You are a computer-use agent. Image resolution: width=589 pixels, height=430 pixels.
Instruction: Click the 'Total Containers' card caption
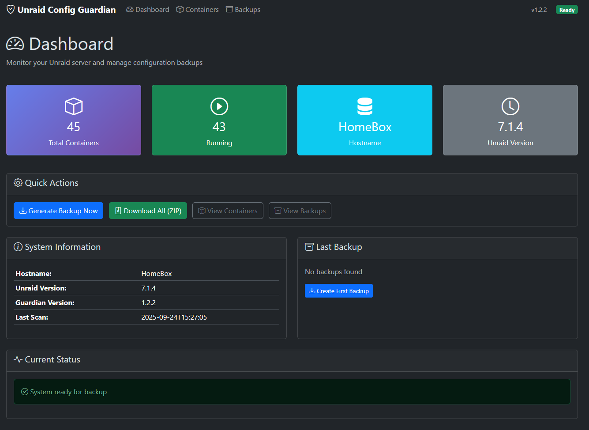coord(74,143)
